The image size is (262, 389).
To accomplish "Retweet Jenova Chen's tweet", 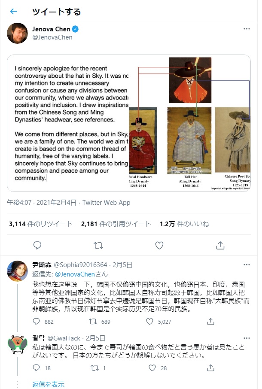I will 98,246.
